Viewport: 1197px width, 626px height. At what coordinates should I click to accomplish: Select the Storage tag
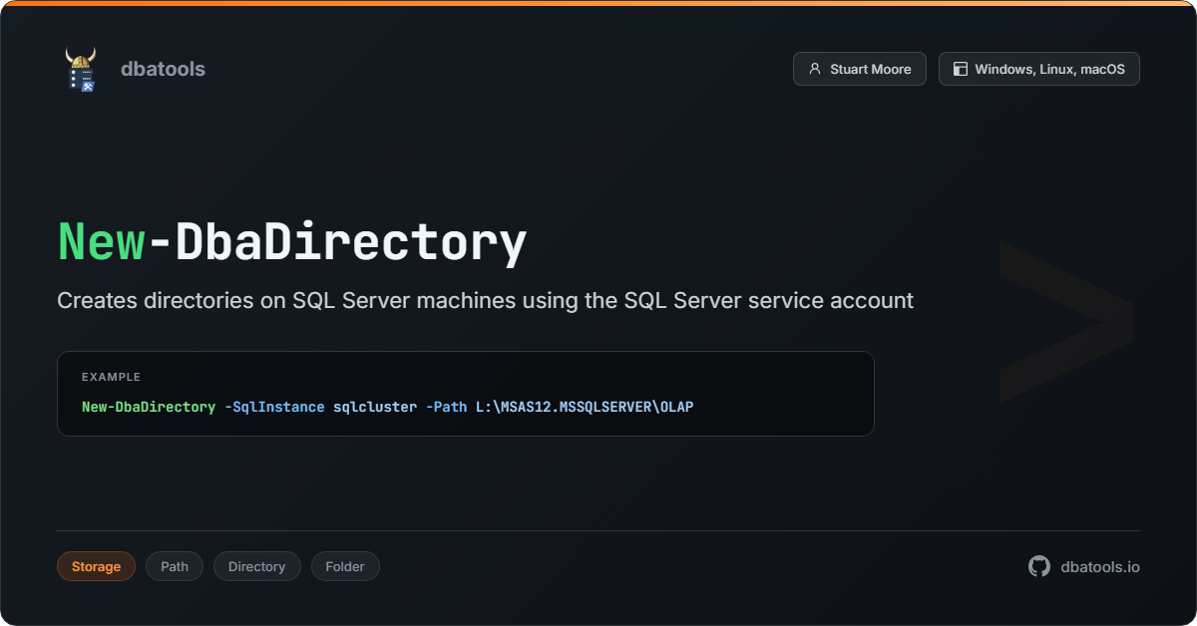coord(96,566)
